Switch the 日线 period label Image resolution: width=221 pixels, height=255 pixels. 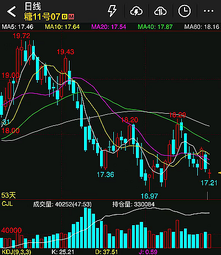[x=33, y=7]
